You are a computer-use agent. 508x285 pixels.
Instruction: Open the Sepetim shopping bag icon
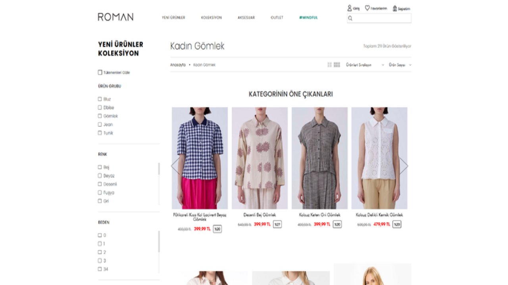click(x=395, y=8)
